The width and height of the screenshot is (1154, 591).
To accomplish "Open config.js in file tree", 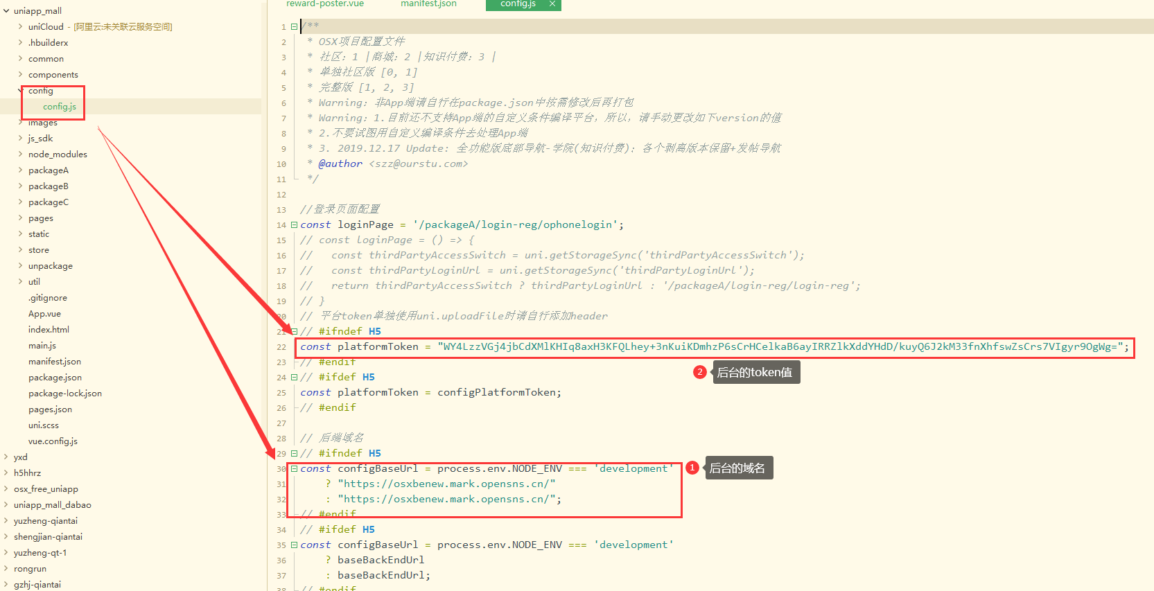I will pyautogui.click(x=60, y=107).
